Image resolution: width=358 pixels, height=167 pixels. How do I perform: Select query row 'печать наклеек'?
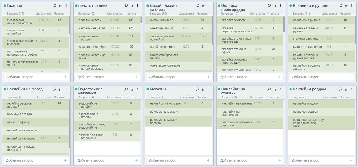point(90,20)
